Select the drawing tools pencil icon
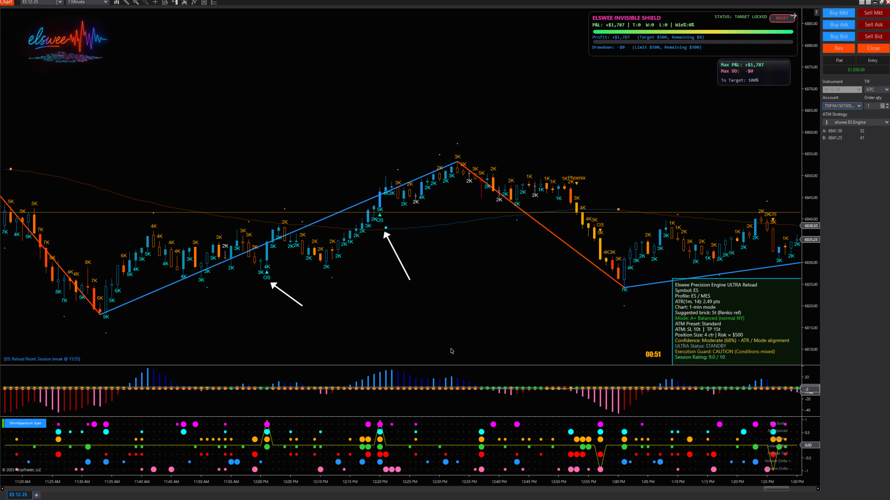890x500 pixels. coord(126,2)
